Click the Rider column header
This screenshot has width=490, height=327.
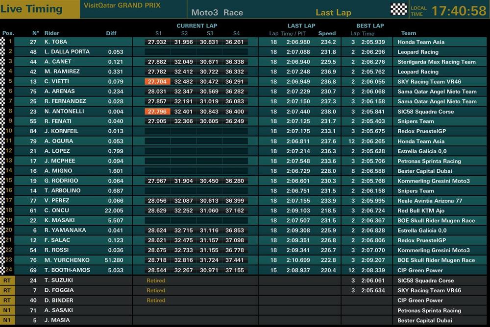coord(51,33)
